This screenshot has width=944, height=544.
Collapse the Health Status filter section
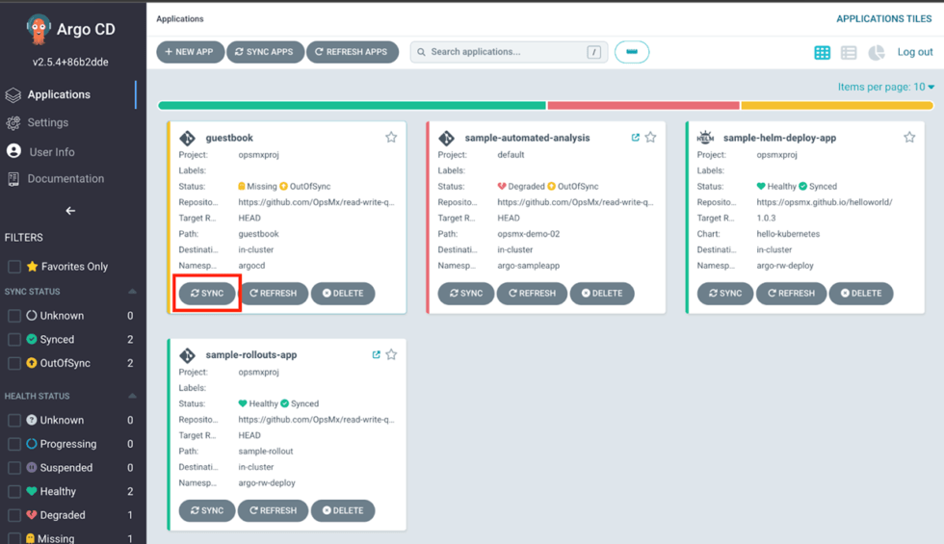pos(132,396)
